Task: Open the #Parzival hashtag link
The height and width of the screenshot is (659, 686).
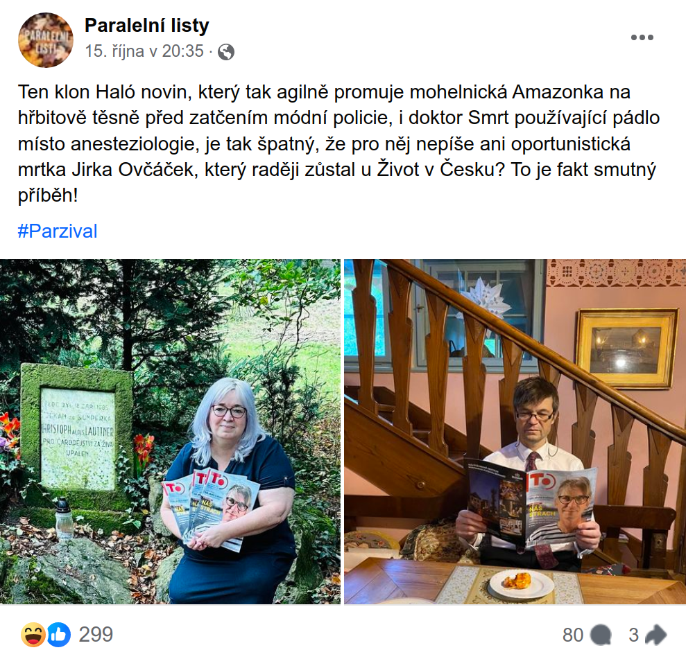Action: [x=58, y=231]
